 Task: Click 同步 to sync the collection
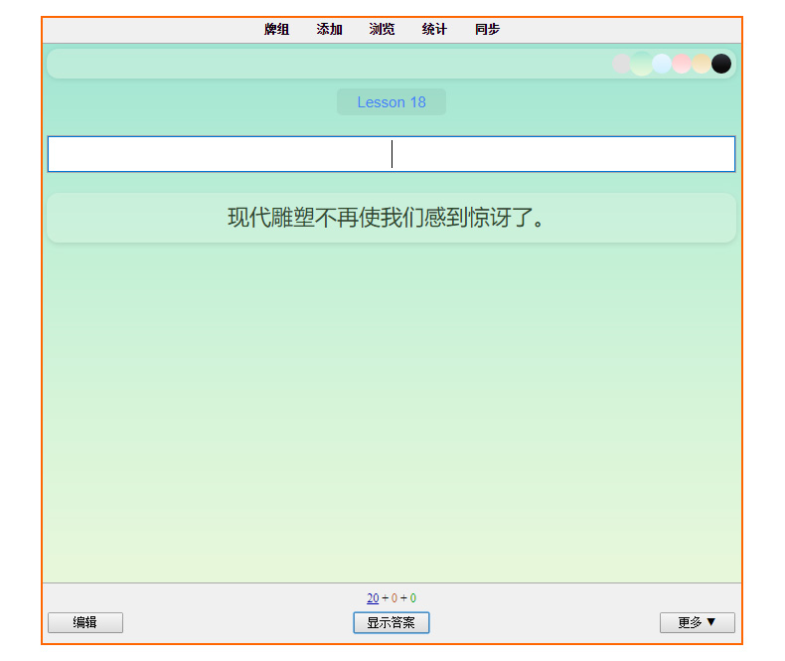pyautogui.click(x=487, y=30)
